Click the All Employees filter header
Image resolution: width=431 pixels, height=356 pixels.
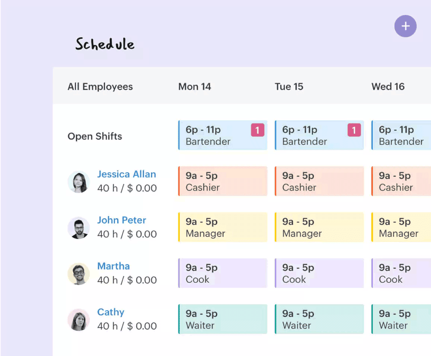pyautogui.click(x=100, y=87)
